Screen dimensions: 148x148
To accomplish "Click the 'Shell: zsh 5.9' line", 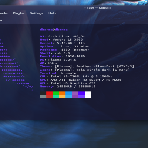I will [x=55, y=53].
